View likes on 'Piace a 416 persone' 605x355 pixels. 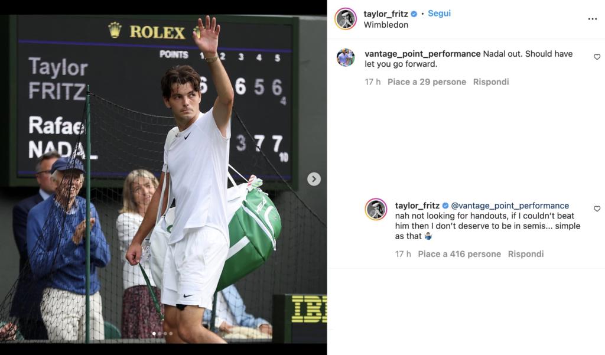459,254
